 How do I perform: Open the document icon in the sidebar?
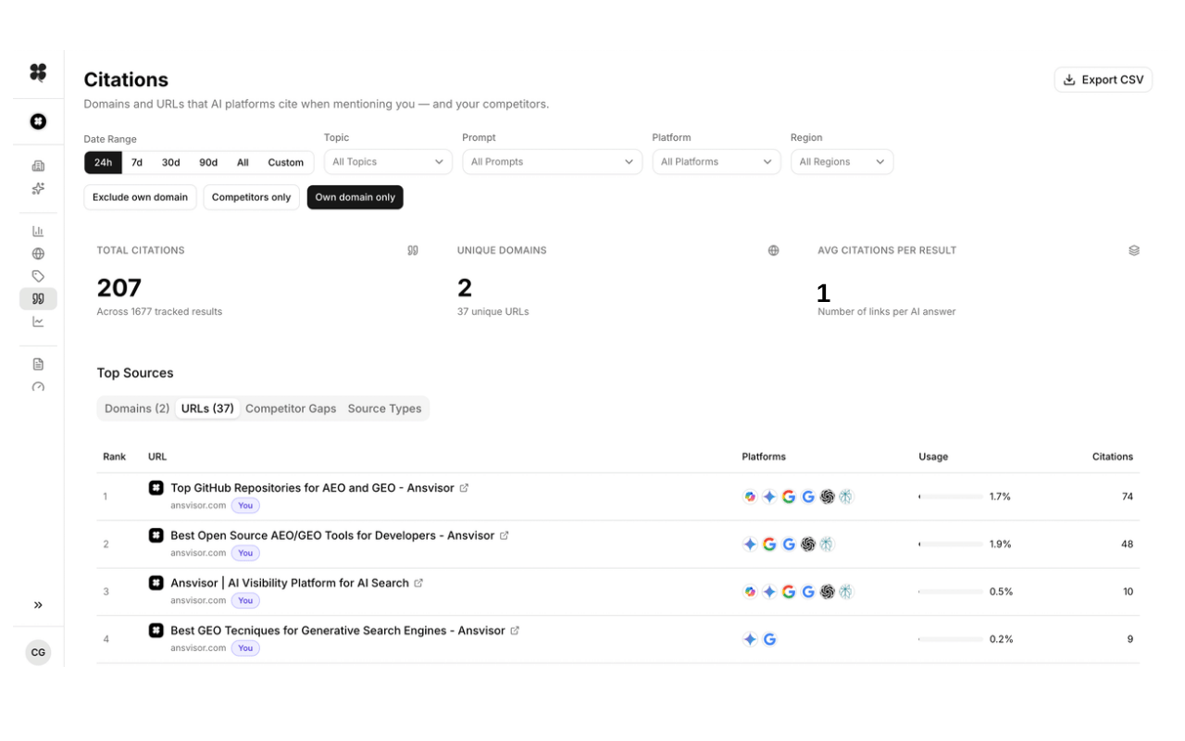[x=38, y=364]
